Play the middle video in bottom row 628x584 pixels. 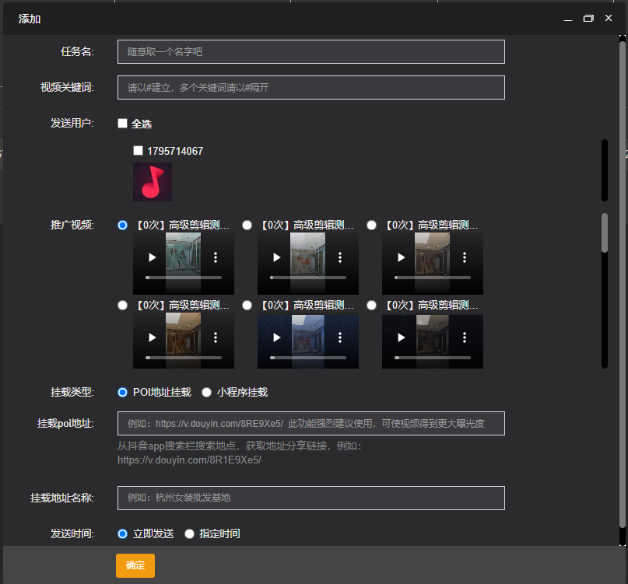pyautogui.click(x=276, y=337)
